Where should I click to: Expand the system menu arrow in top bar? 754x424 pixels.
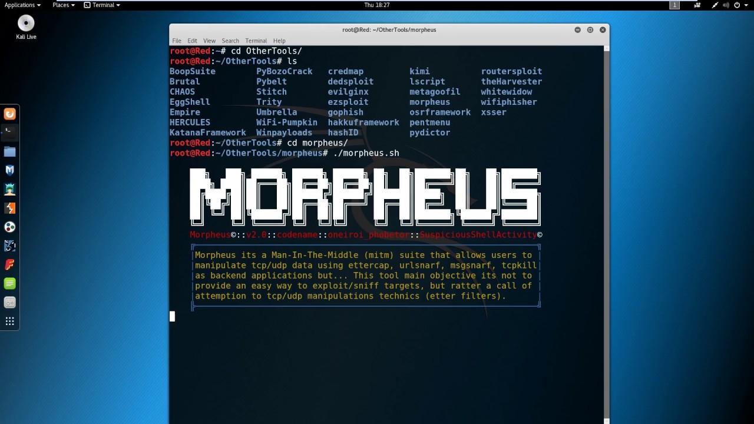click(746, 5)
